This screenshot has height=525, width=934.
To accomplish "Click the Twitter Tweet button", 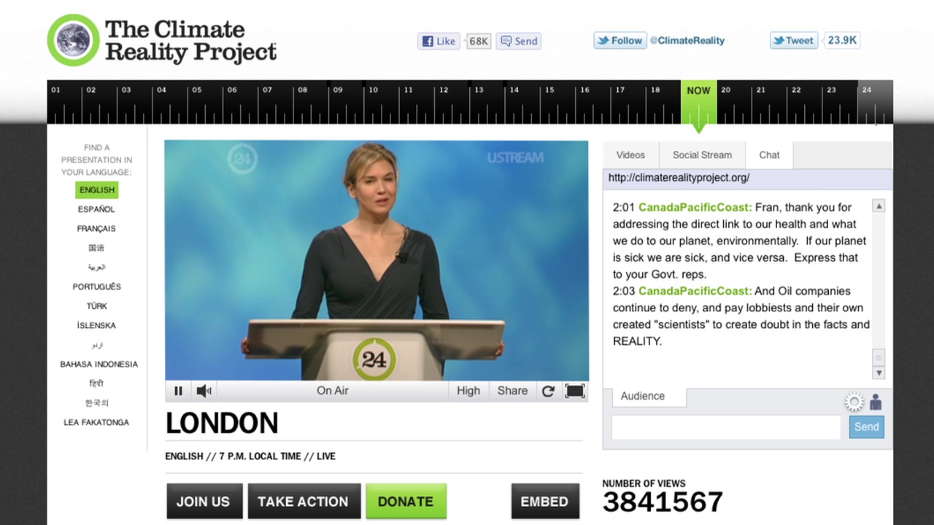I will 792,41.
